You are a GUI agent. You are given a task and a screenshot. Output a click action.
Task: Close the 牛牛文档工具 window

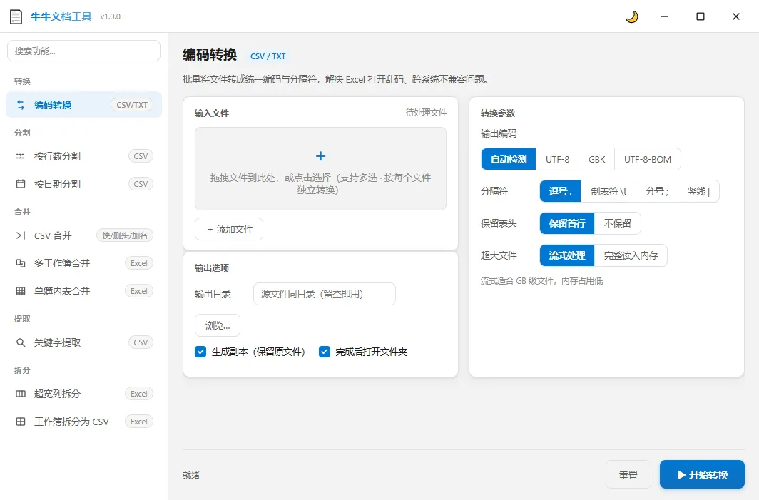pos(735,16)
